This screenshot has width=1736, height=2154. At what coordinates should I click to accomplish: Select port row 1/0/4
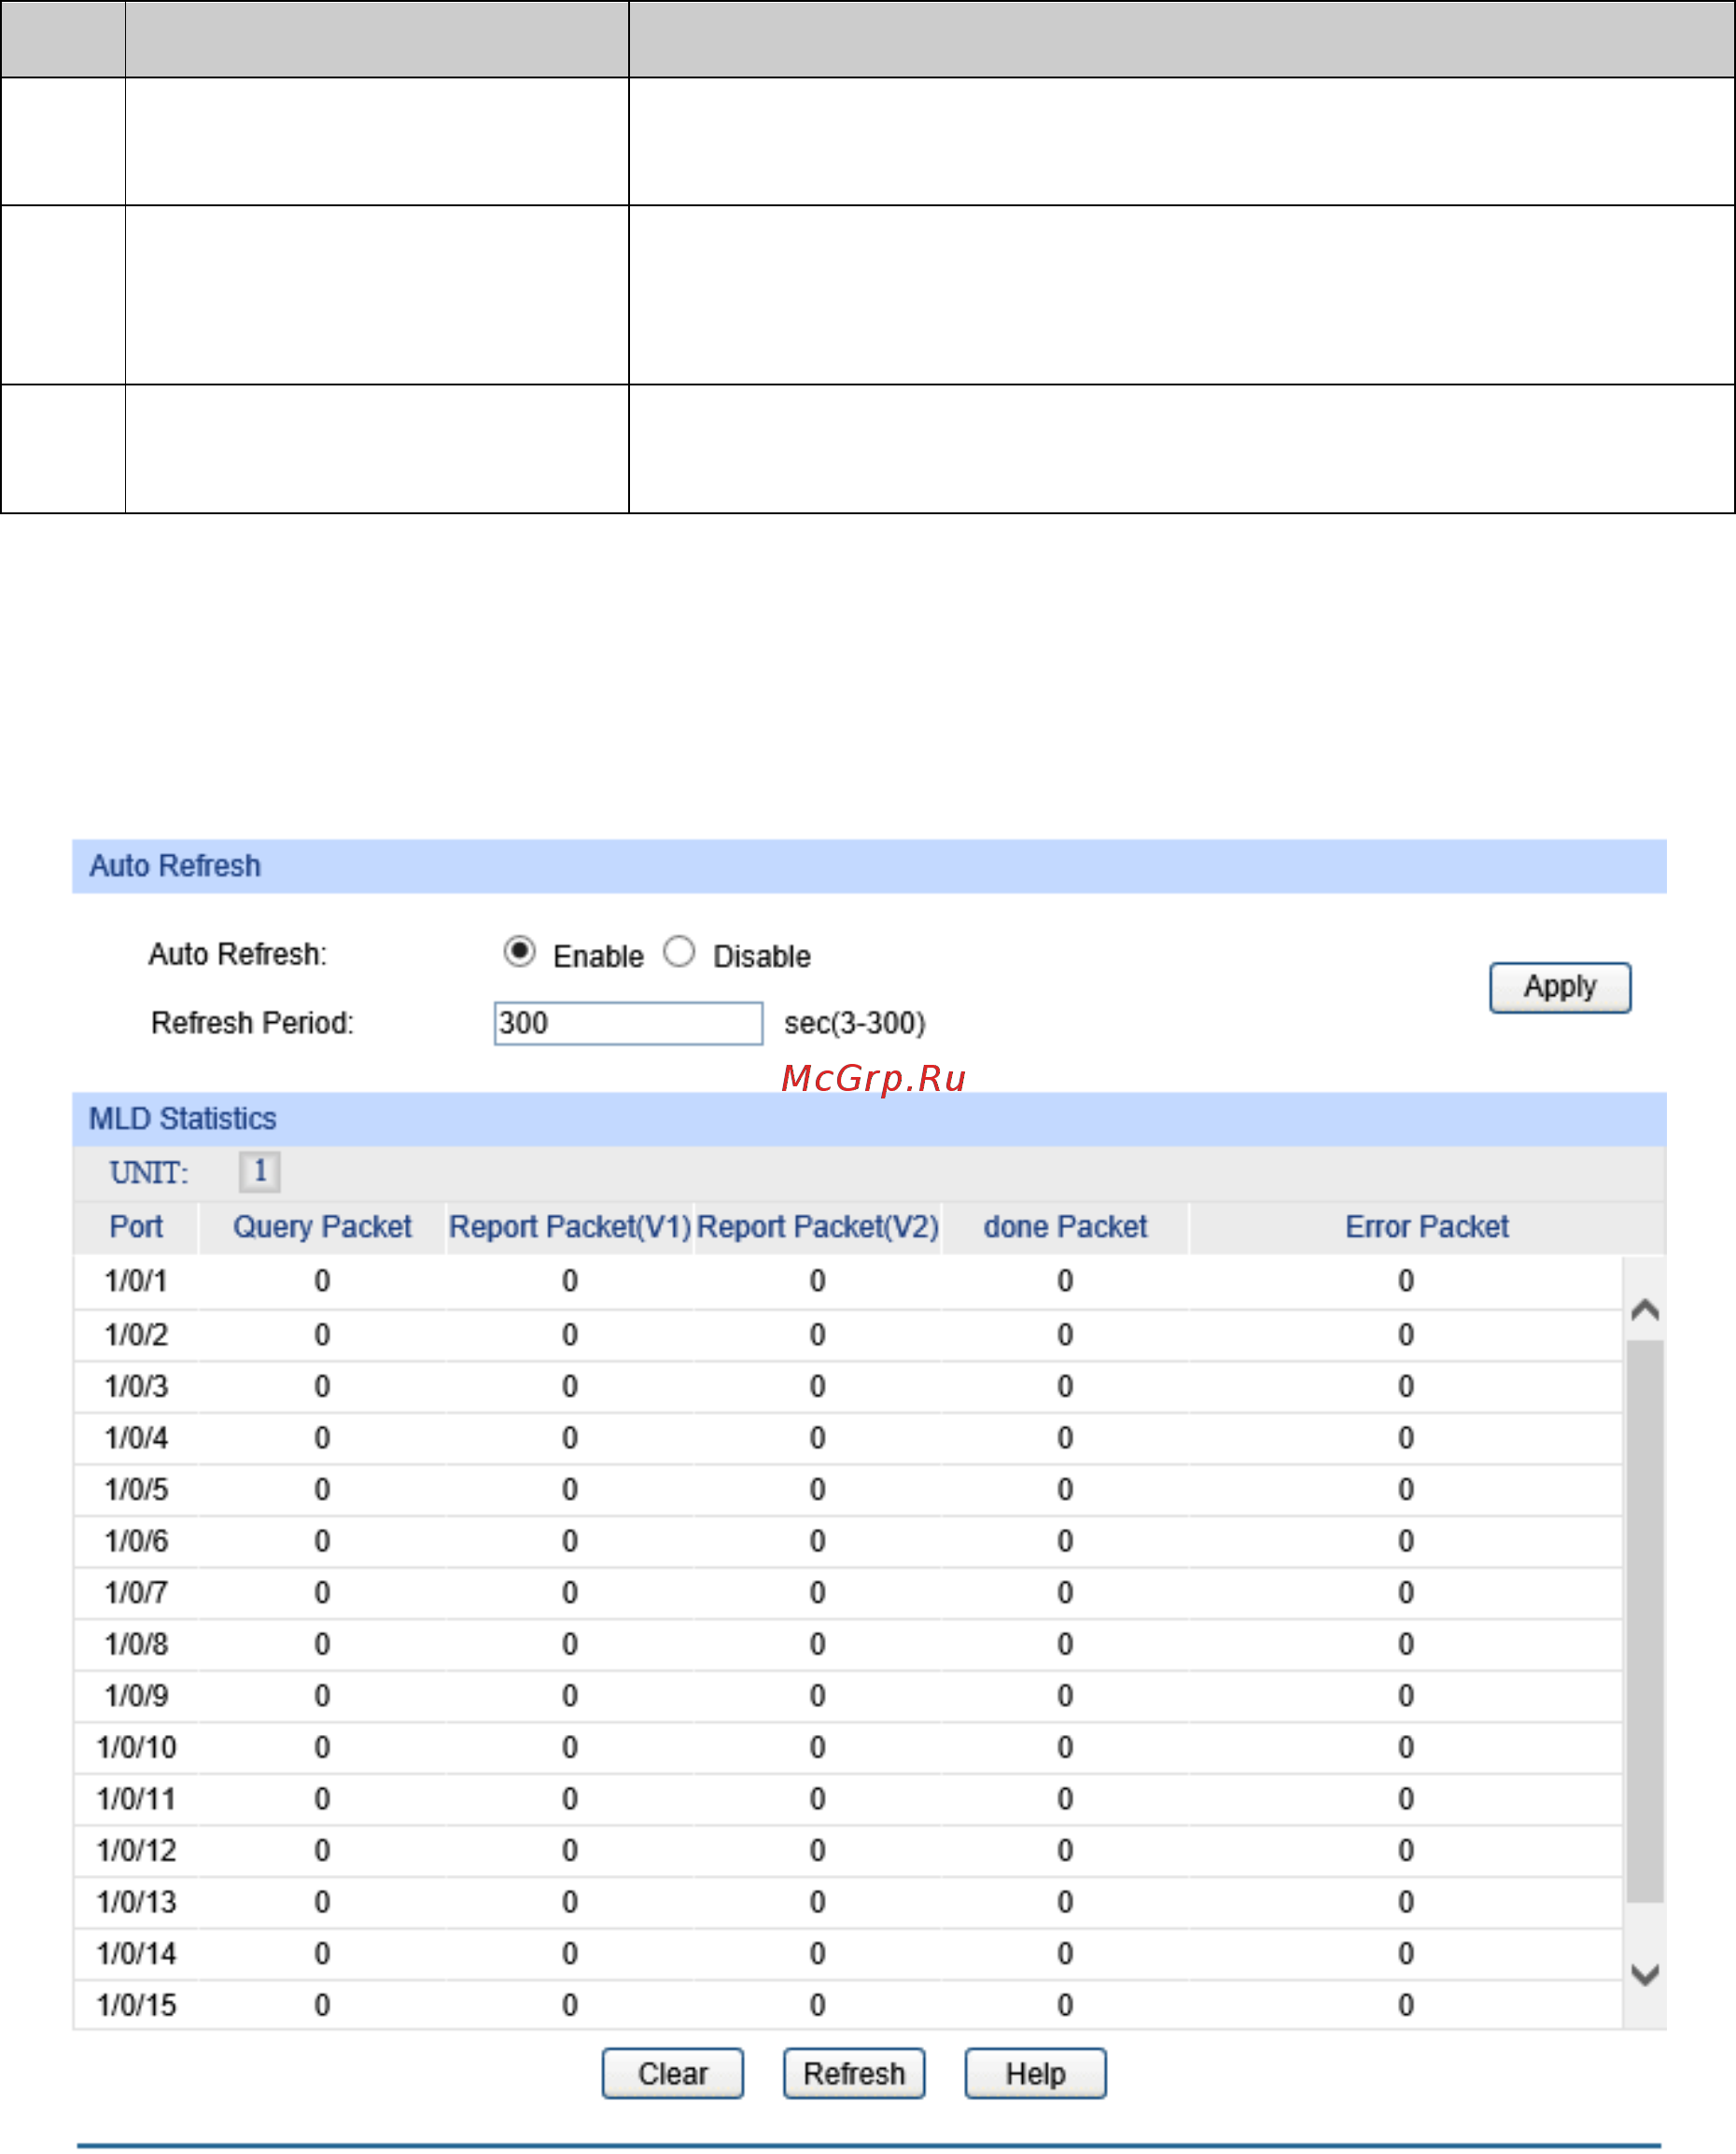click(848, 1438)
